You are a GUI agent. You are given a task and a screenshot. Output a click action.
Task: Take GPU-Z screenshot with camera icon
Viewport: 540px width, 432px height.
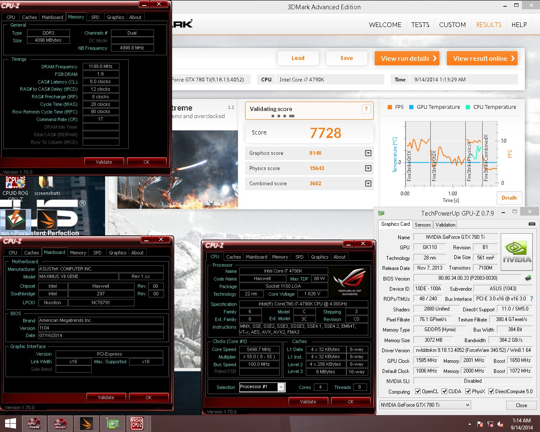coord(532,224)
